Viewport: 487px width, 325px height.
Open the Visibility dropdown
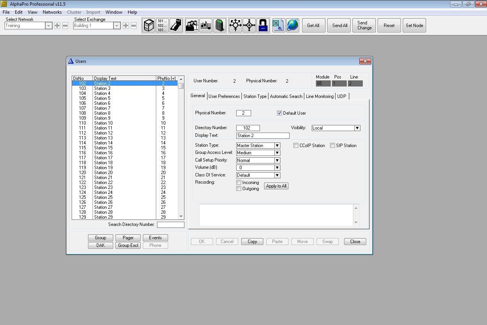click(x=357, y=128)
